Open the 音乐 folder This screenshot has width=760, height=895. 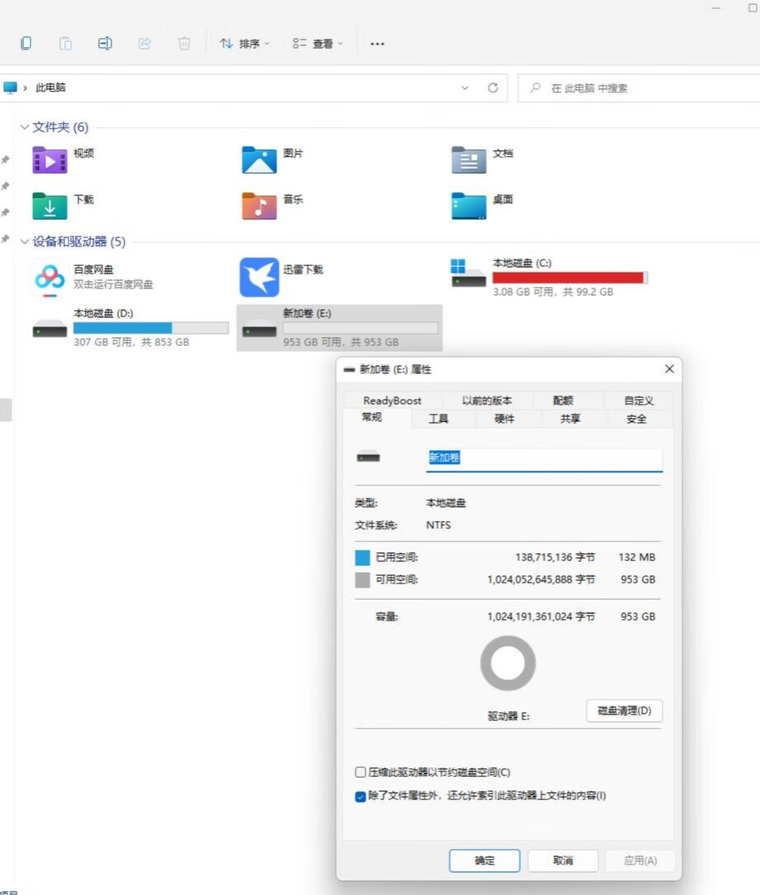(259, 205)
